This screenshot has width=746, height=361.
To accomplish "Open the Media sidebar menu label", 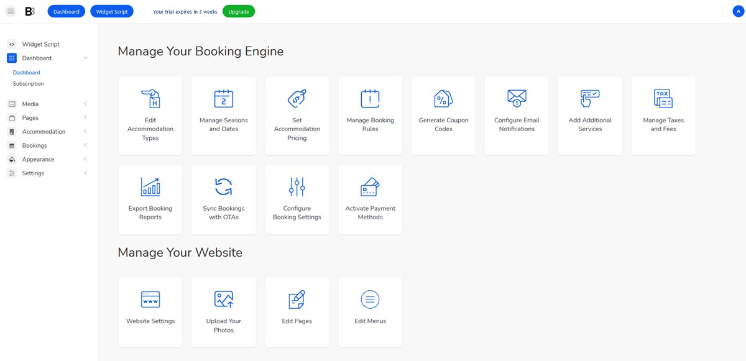I will click(x=30, y=104).
